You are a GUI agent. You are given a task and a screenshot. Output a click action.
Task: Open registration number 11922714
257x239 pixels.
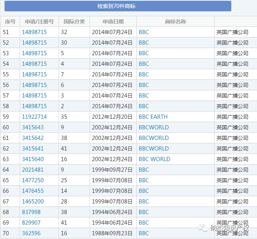tap(34, 117)
